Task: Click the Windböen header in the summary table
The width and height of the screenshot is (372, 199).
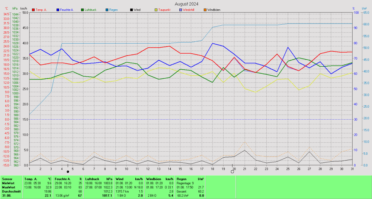Action: click(154, 179)
